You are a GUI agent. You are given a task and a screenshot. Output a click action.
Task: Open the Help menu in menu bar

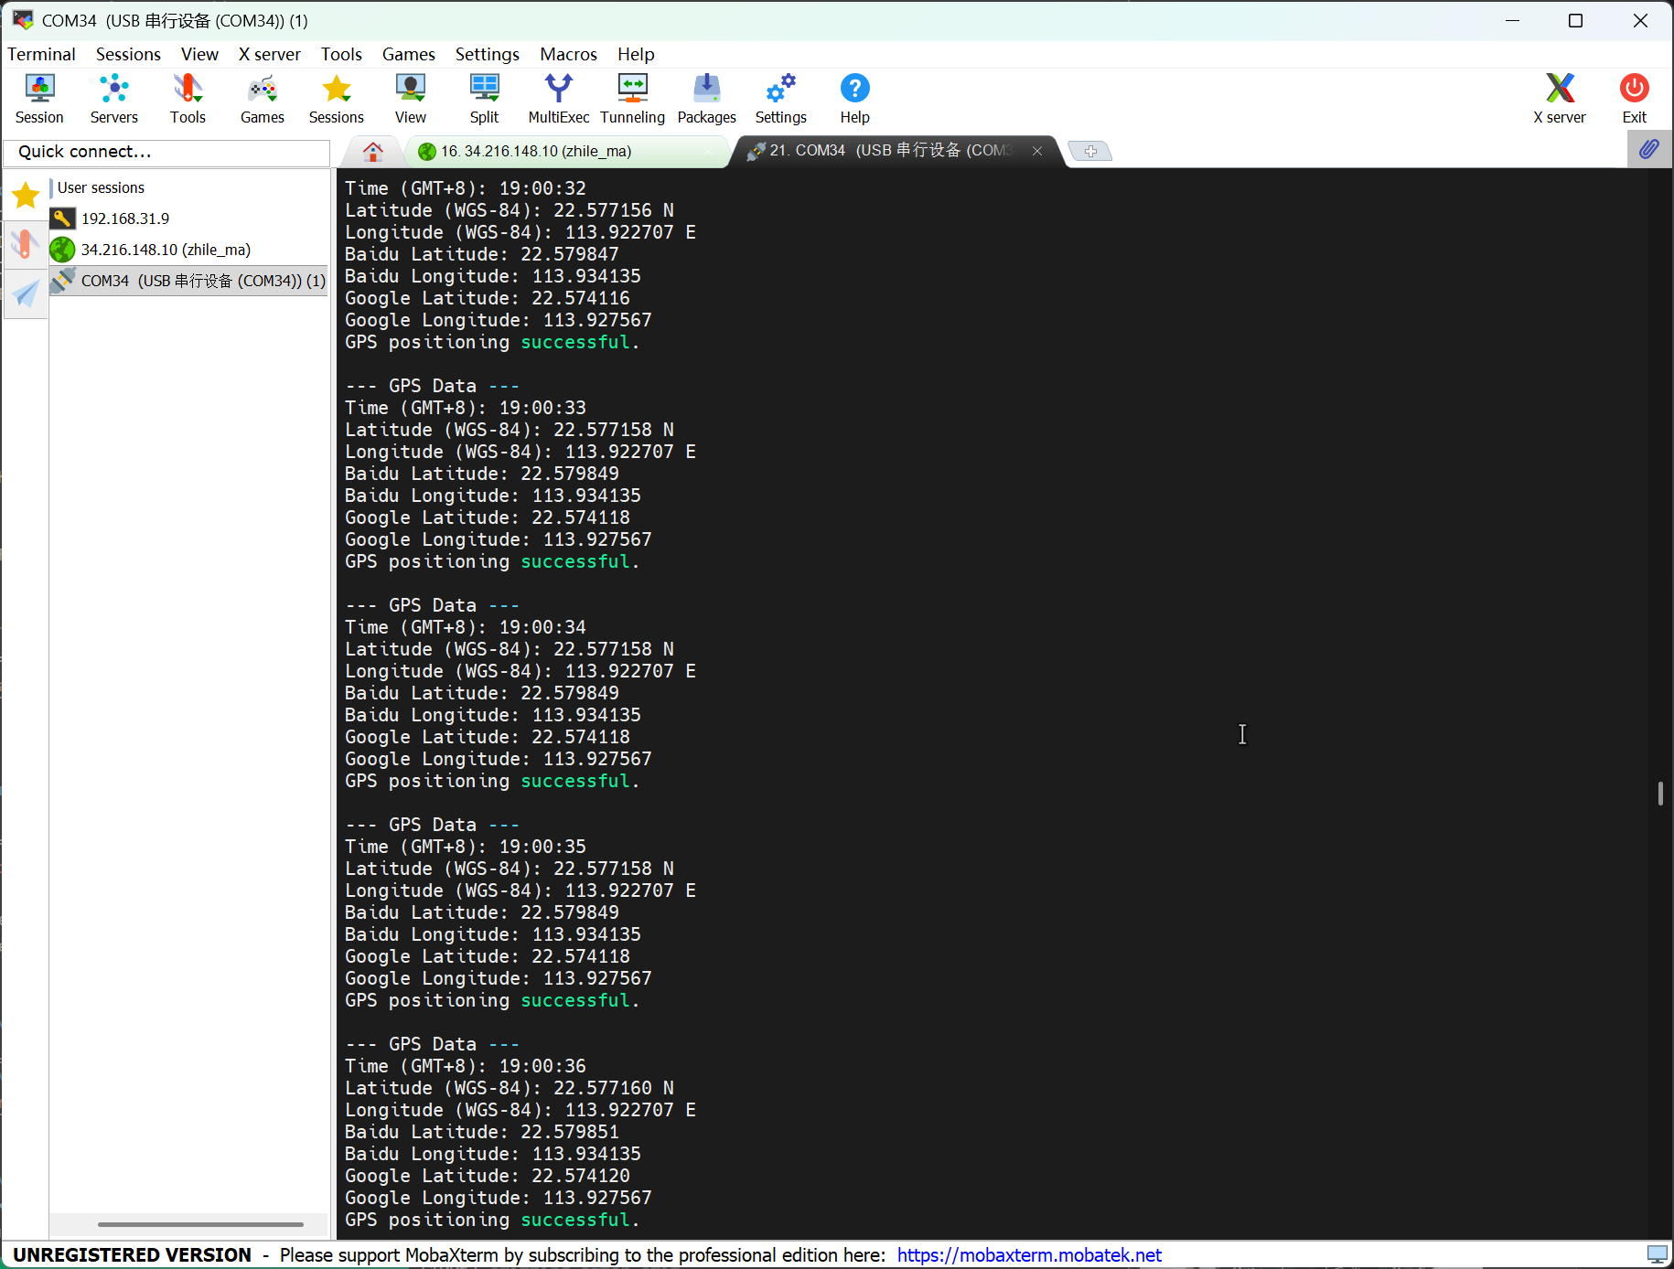pos(636,54)
